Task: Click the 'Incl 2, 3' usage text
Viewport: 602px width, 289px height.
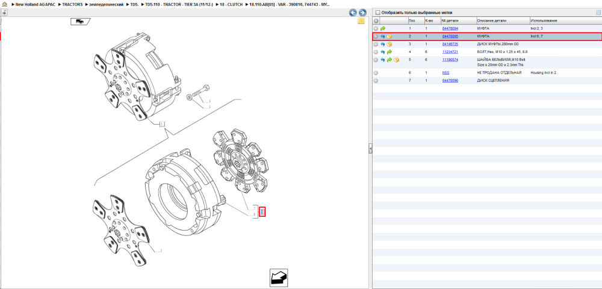Action: tap(537, 29)
